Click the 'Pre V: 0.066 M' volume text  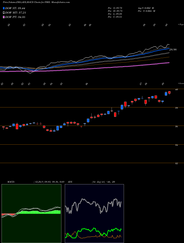(147, 11)
